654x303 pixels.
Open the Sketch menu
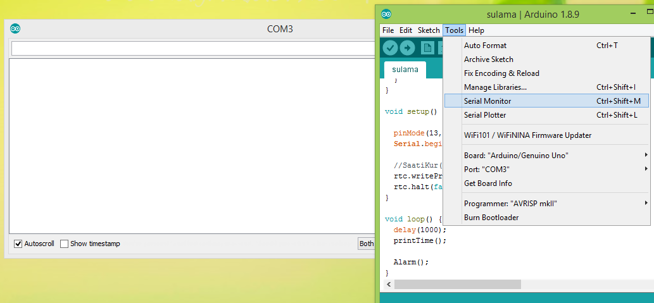[429, 30]
